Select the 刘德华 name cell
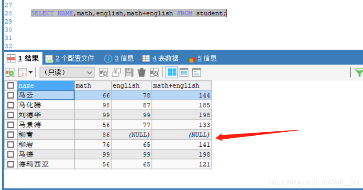This screenshot has width=363, height=190. pyautogui.click(x=46, y=115)
